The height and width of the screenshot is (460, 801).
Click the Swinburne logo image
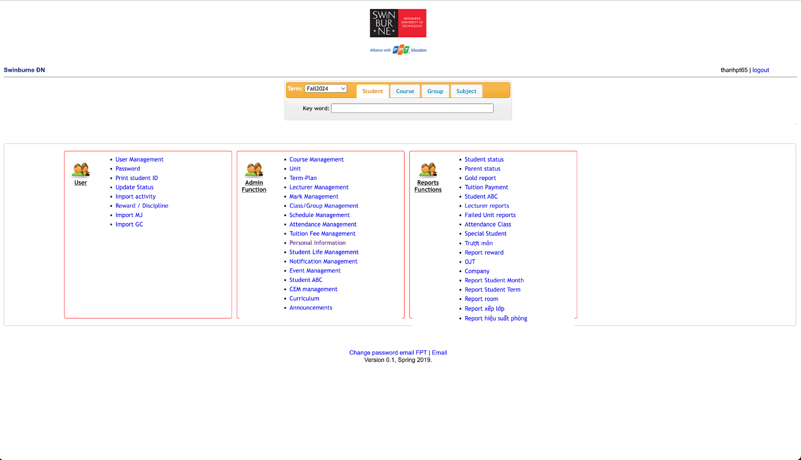click(398, 23)
